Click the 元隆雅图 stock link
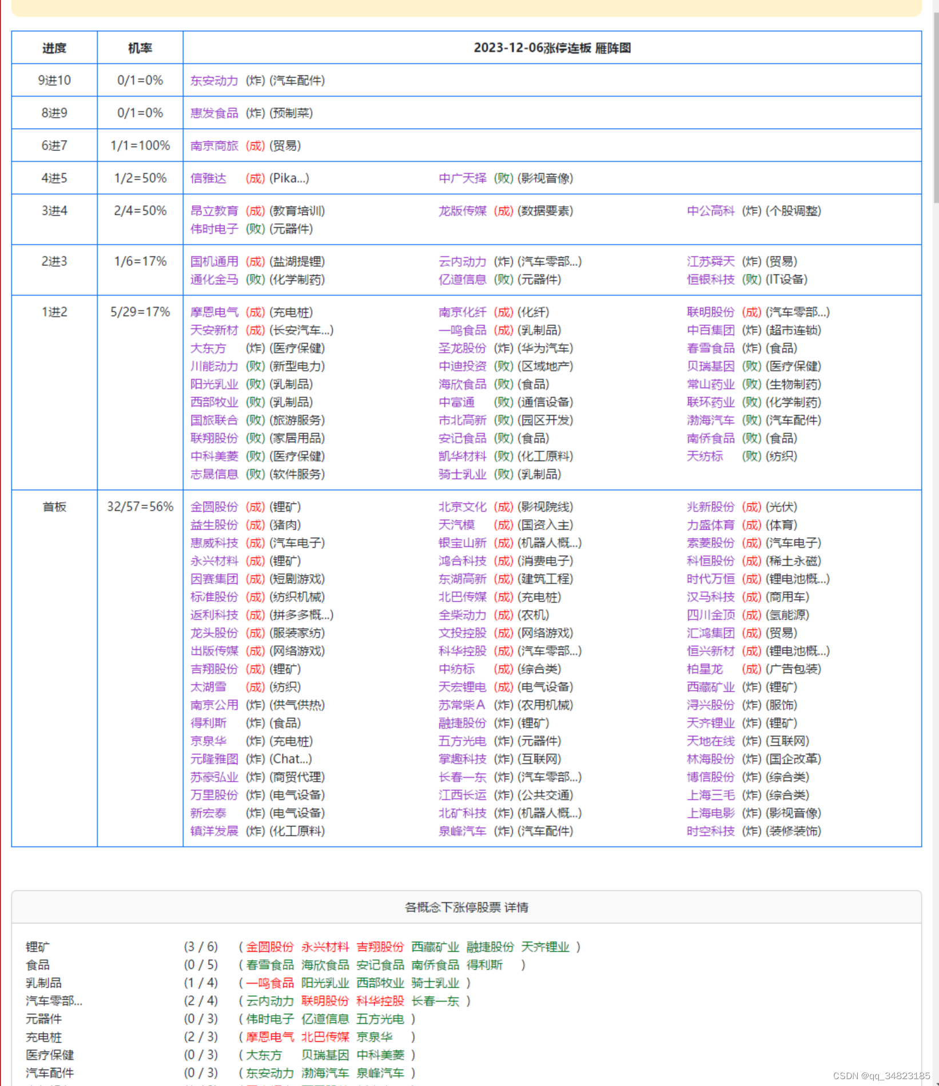Screen dimensions: 939x1086 coord(214,759)
